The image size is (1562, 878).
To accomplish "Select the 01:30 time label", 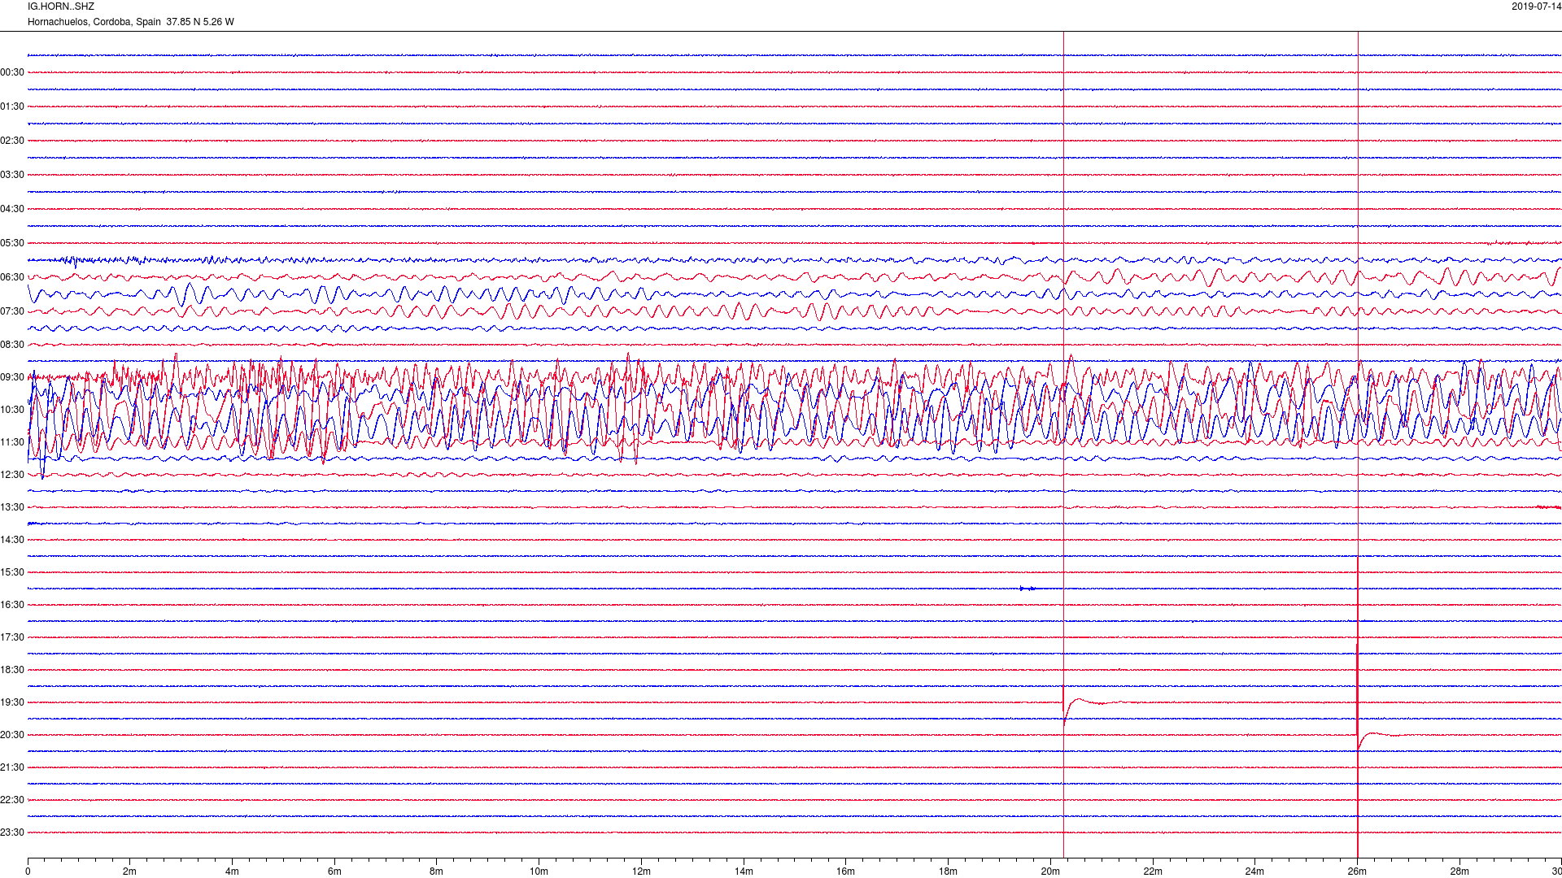I will (12, 106).
